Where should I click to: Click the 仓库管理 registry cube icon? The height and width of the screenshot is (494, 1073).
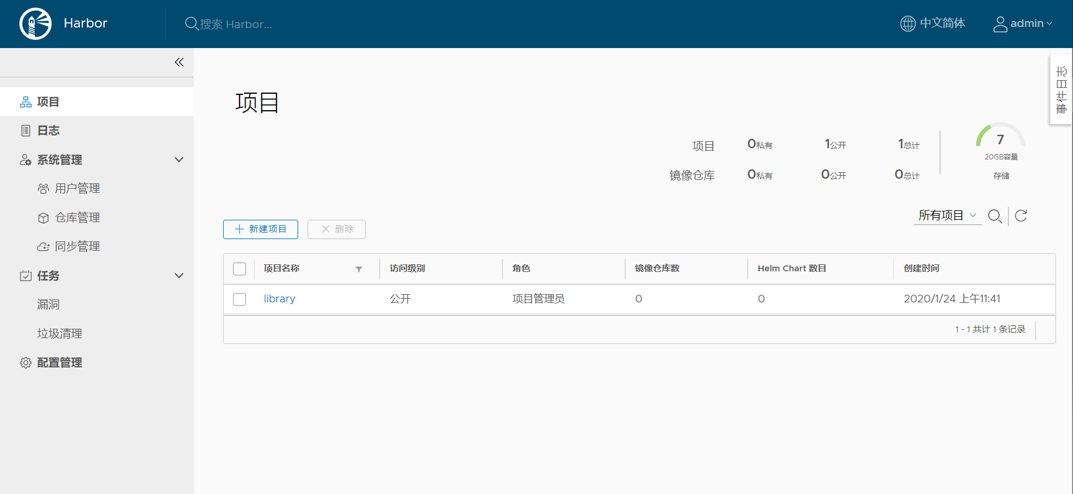[x=43, y=218]
